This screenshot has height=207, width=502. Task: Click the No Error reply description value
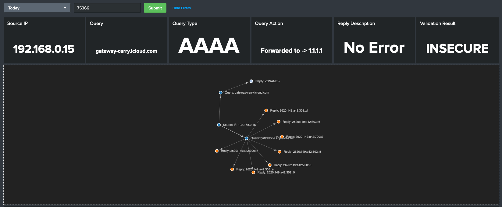click(x=374, y=48)
